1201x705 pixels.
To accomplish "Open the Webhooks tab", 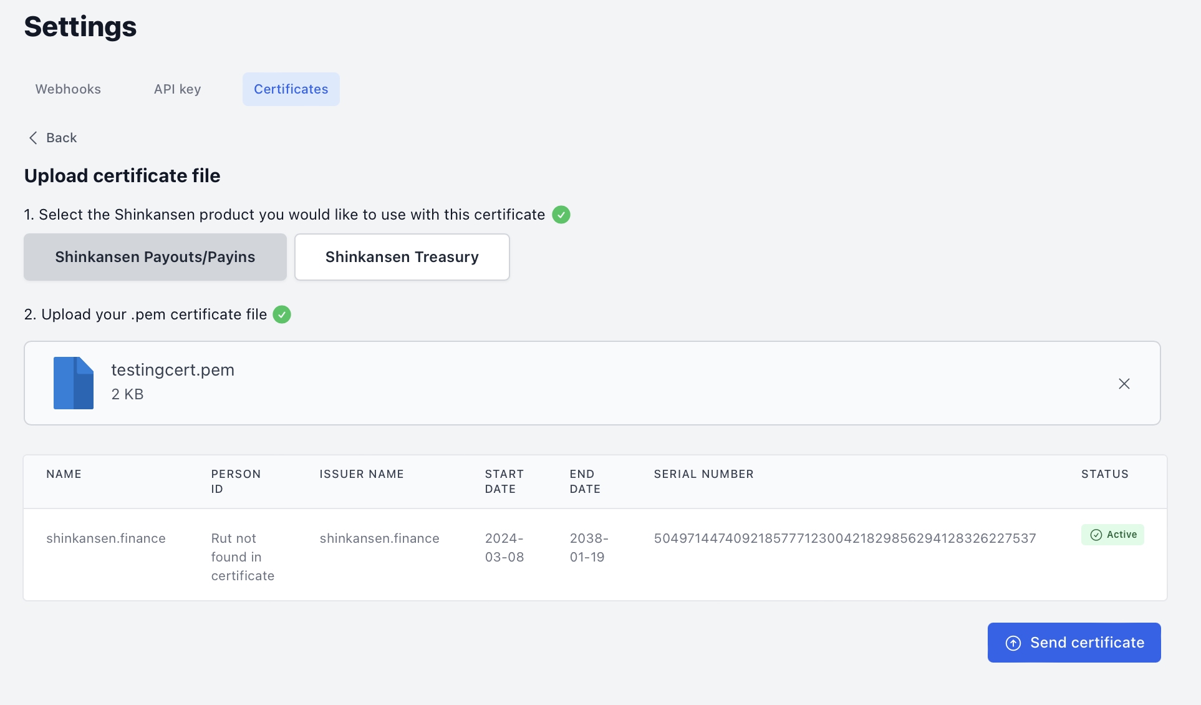I will pos(68,89).
